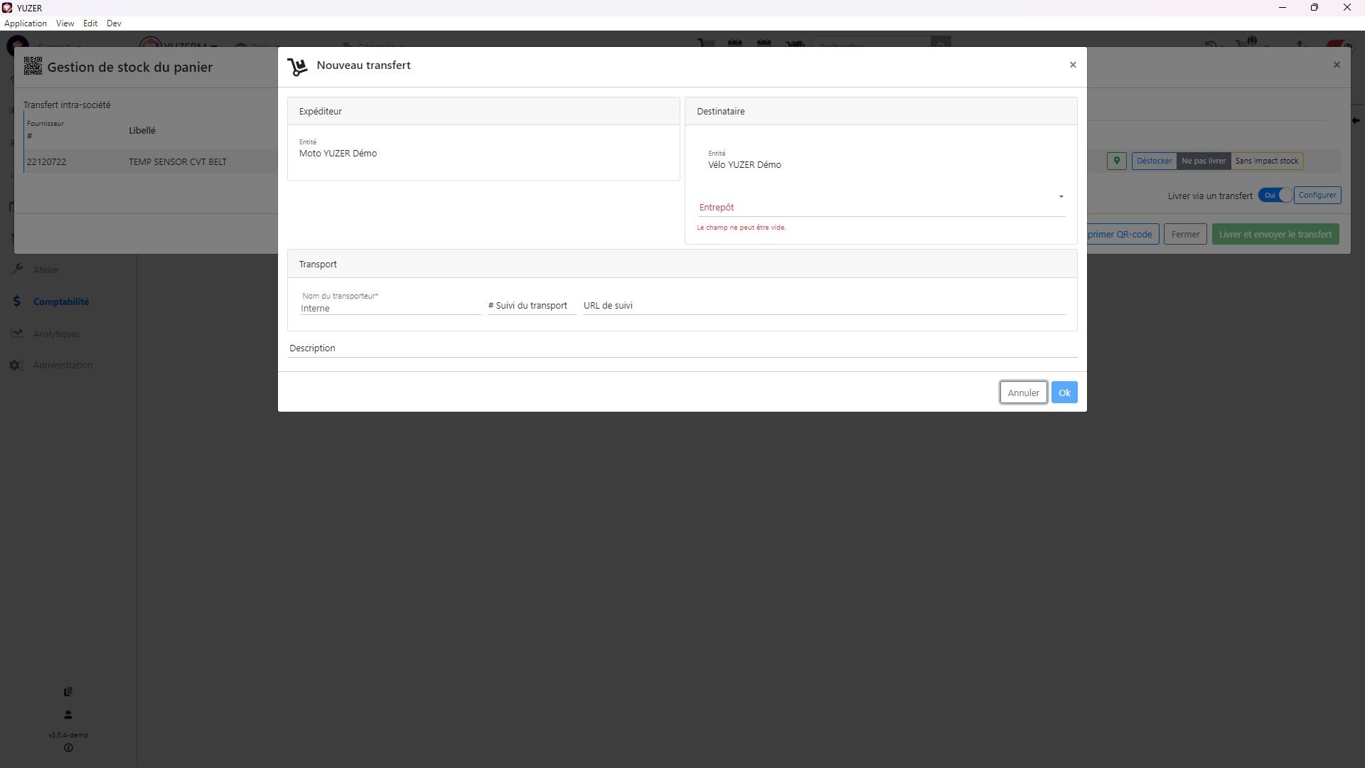This screenshot has height=768, width=1365.
Task: Click the Destinataire Entité Vélo YUZER Démo field
Action: point(744,164)
